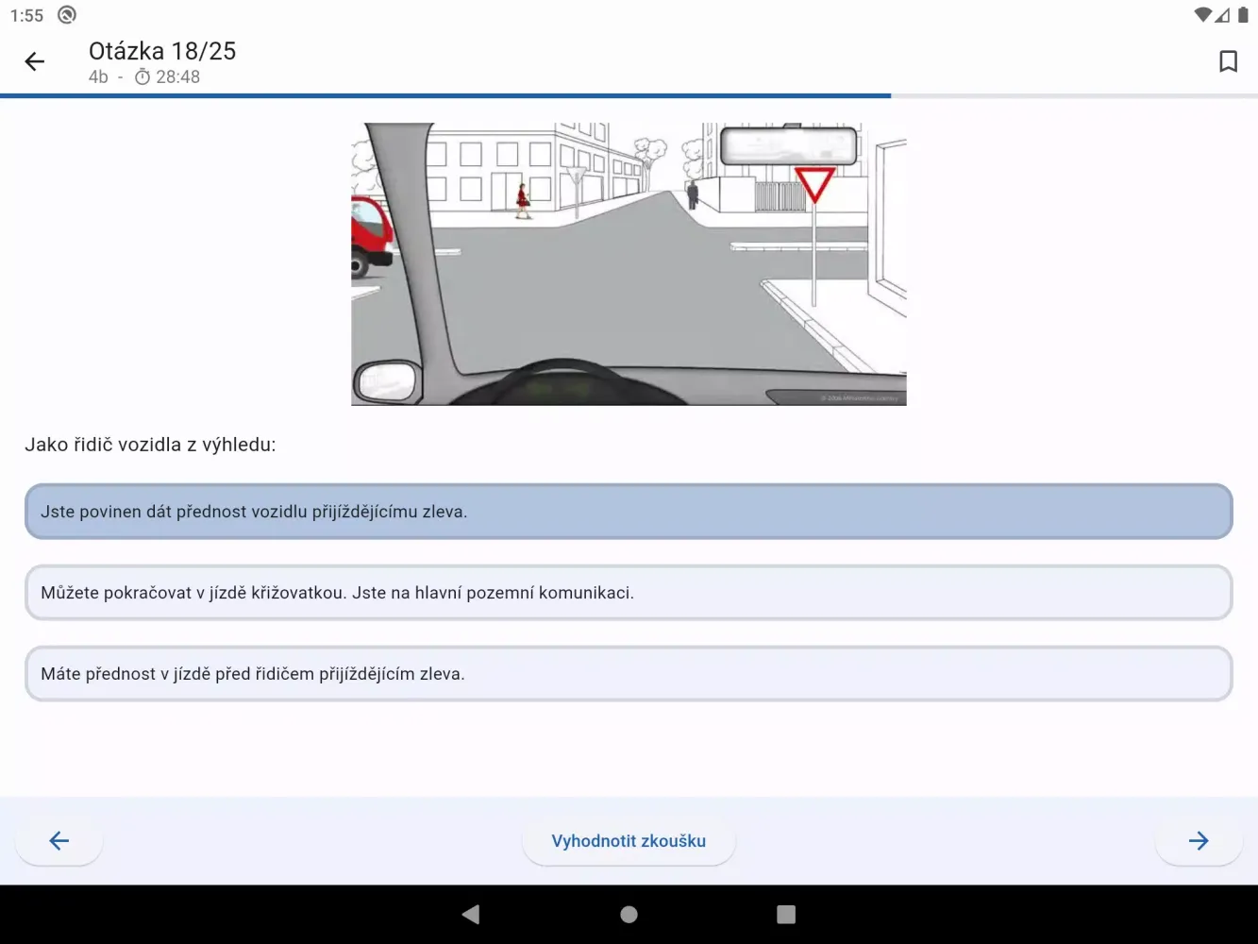Click the blue exam progress bar
This screenshot has height=944, width=1258.
445,95
